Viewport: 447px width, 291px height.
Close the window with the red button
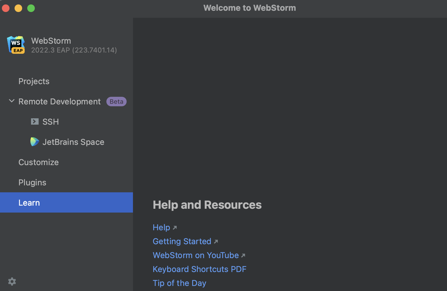(x=6, y=8)
